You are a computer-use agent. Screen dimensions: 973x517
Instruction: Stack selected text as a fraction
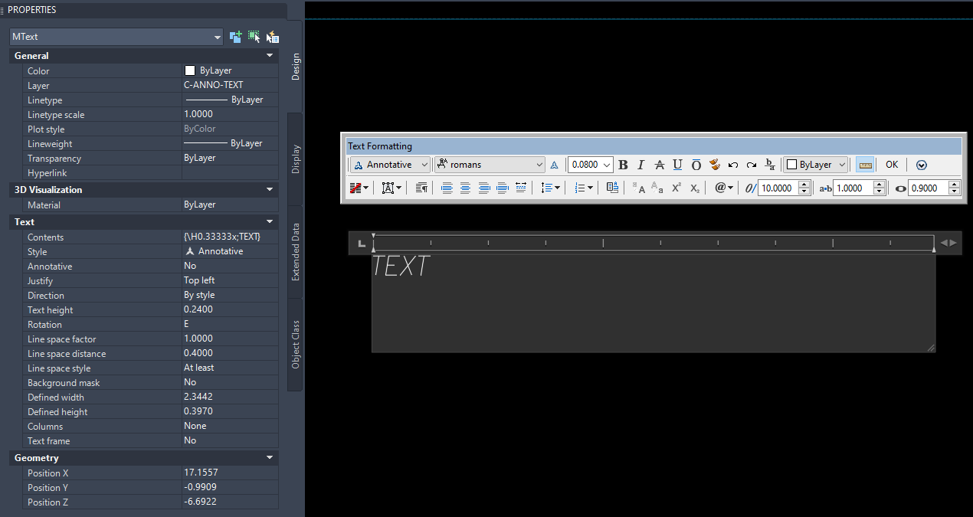click(x=770, y=165)
